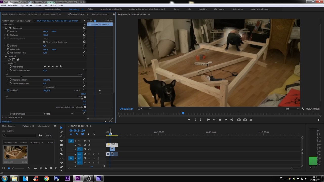Select the 00011.MTS clip thumbnail
Screen dimensions: 324x182
(15, 153)
